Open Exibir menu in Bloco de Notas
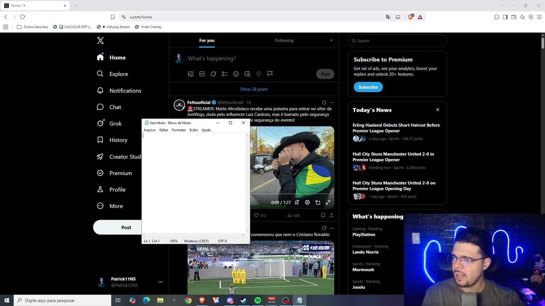Viewport: 545px width, 306px height. click(x=194, y=130)
